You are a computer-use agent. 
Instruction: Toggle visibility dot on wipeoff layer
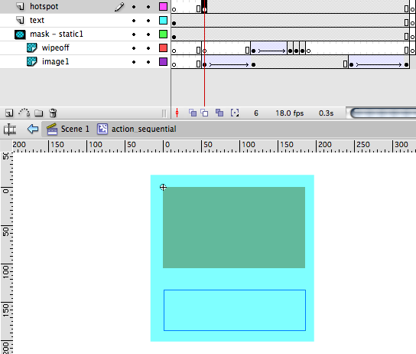134,48
